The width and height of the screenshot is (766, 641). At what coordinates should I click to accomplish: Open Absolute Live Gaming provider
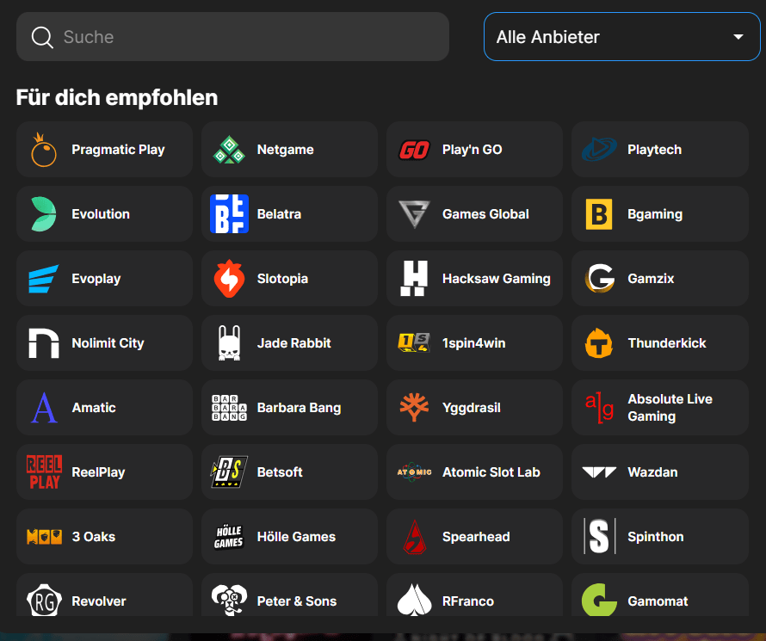click(660, 407)
